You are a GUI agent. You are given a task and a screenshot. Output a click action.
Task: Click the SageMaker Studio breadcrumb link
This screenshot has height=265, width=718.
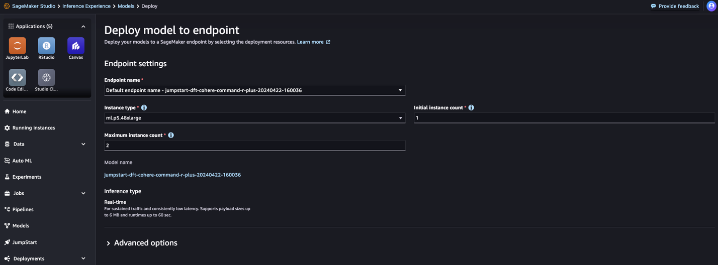[34, 6]
